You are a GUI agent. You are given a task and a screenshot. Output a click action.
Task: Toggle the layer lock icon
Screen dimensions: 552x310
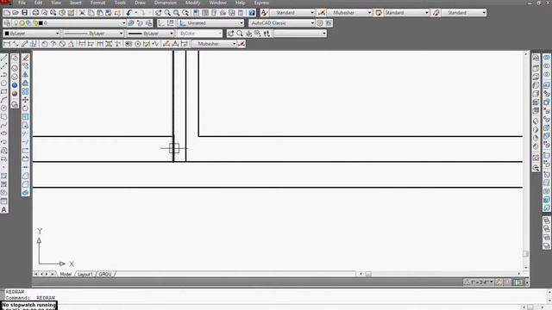[x=34, y=23]
